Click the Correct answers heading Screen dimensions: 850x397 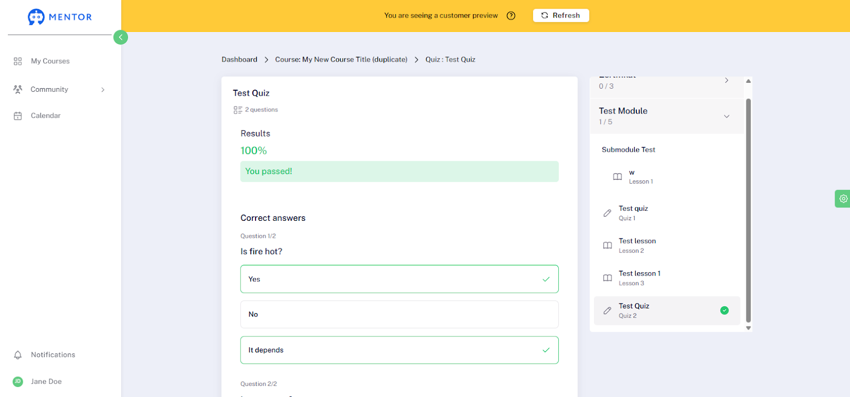[273, 218]
